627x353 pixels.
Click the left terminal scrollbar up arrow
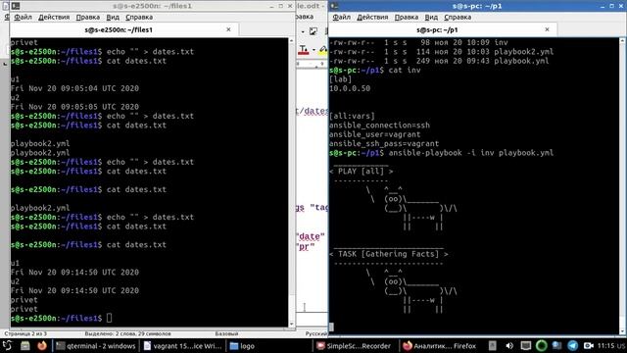coord(291,41)
